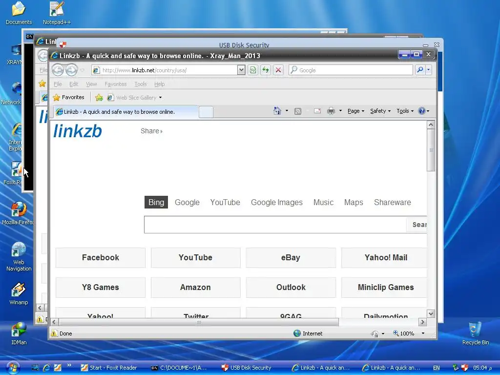Viewport: 500px width, 375px height.
Task: Click inside the page search text box
Action: pyautogui.click(x=275, y=225)
